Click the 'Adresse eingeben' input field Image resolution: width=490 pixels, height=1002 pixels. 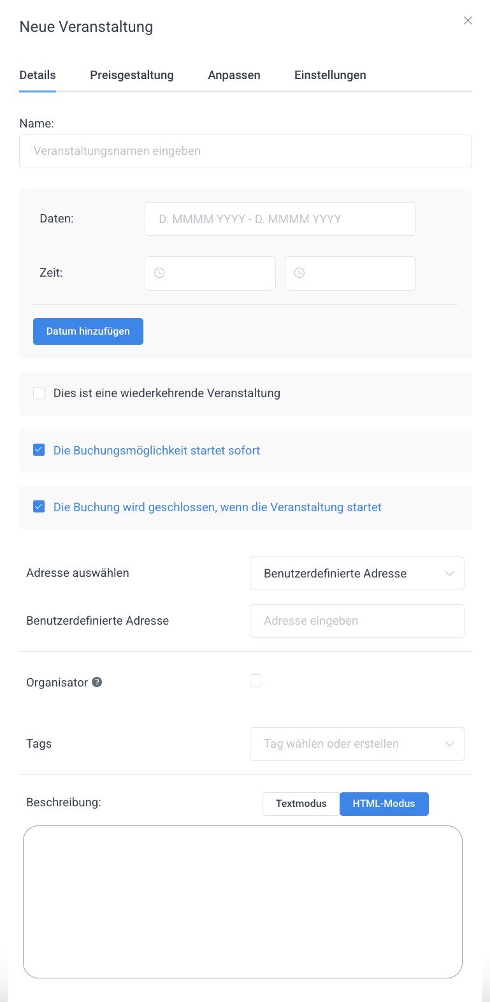click(357, 621)
